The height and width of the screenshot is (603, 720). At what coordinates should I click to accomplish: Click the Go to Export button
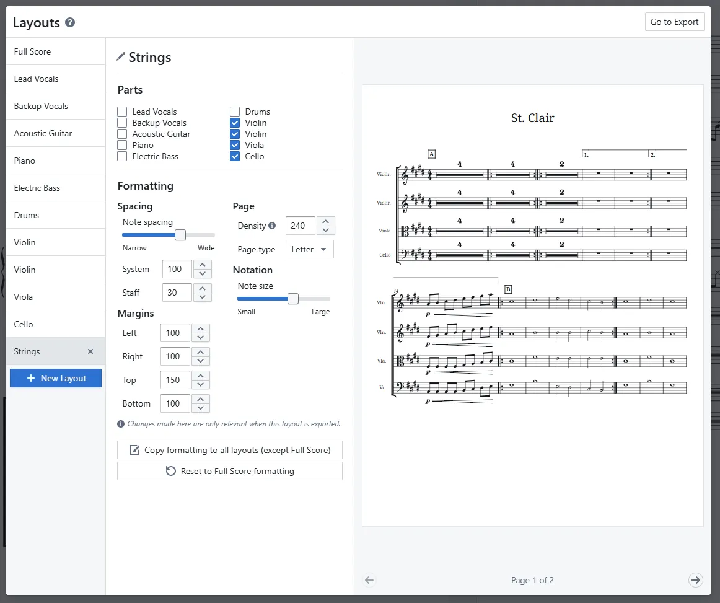(674, 21)
